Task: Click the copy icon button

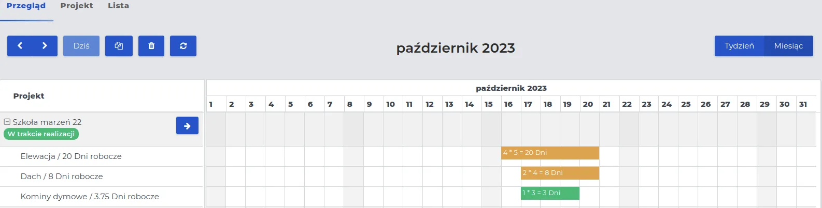Action: coord(119,46)
